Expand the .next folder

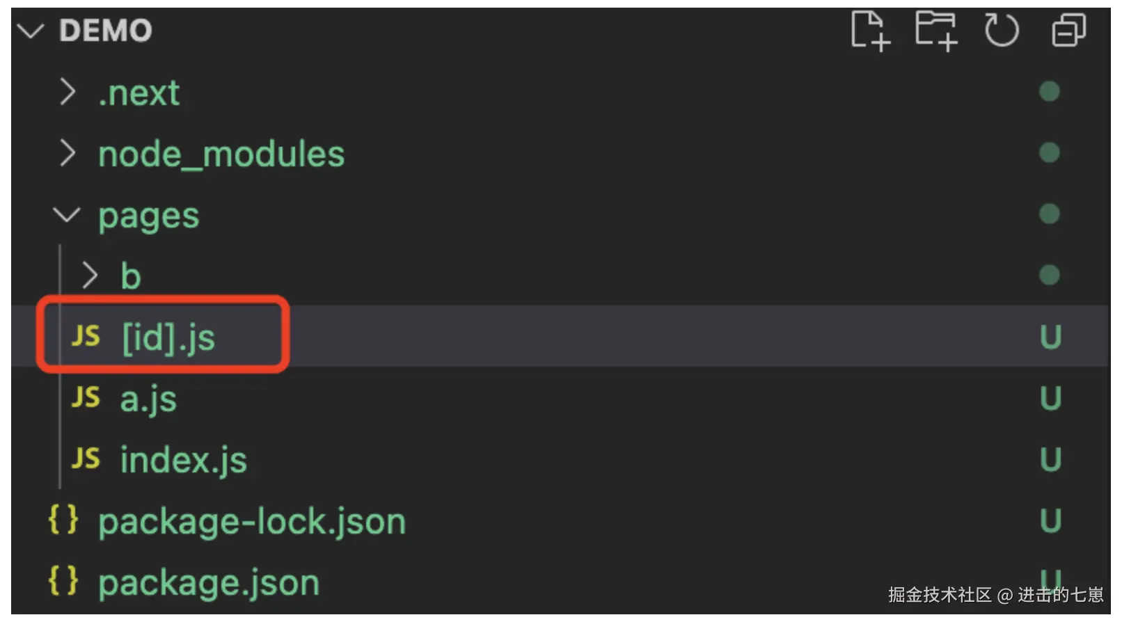67,93
